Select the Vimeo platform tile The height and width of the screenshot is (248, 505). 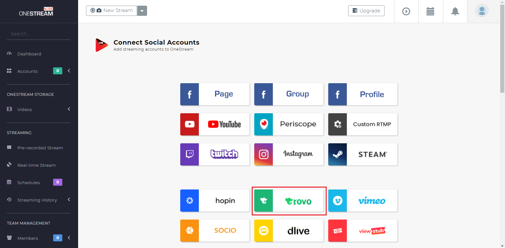click(x=363, y=201)
